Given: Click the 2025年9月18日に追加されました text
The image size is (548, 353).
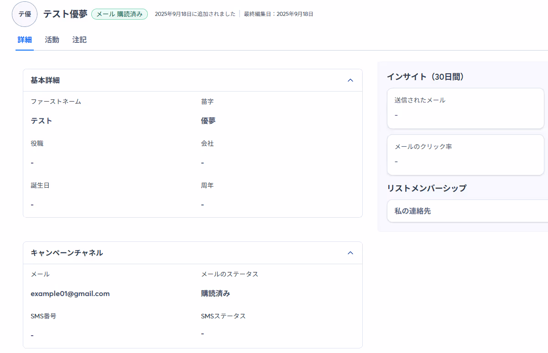Looking at the screenshot, I should point(195,14).
